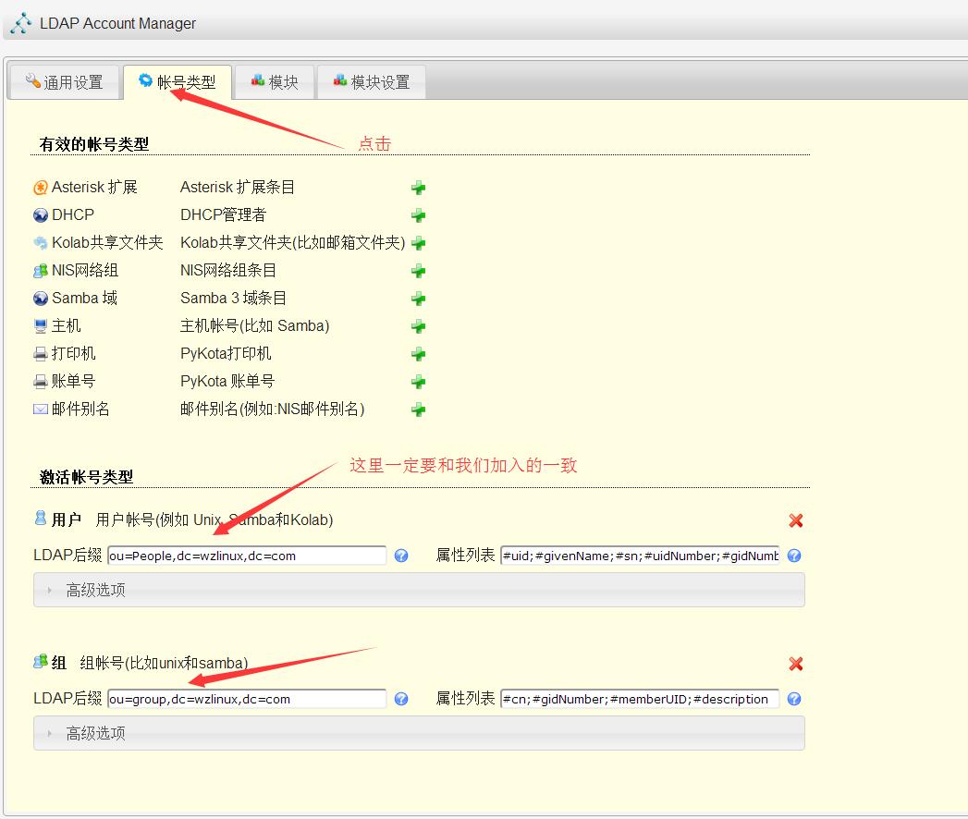The image size is (968, 819).
Task: Click the 账单号 printer icon
Action: click(40, 382)
